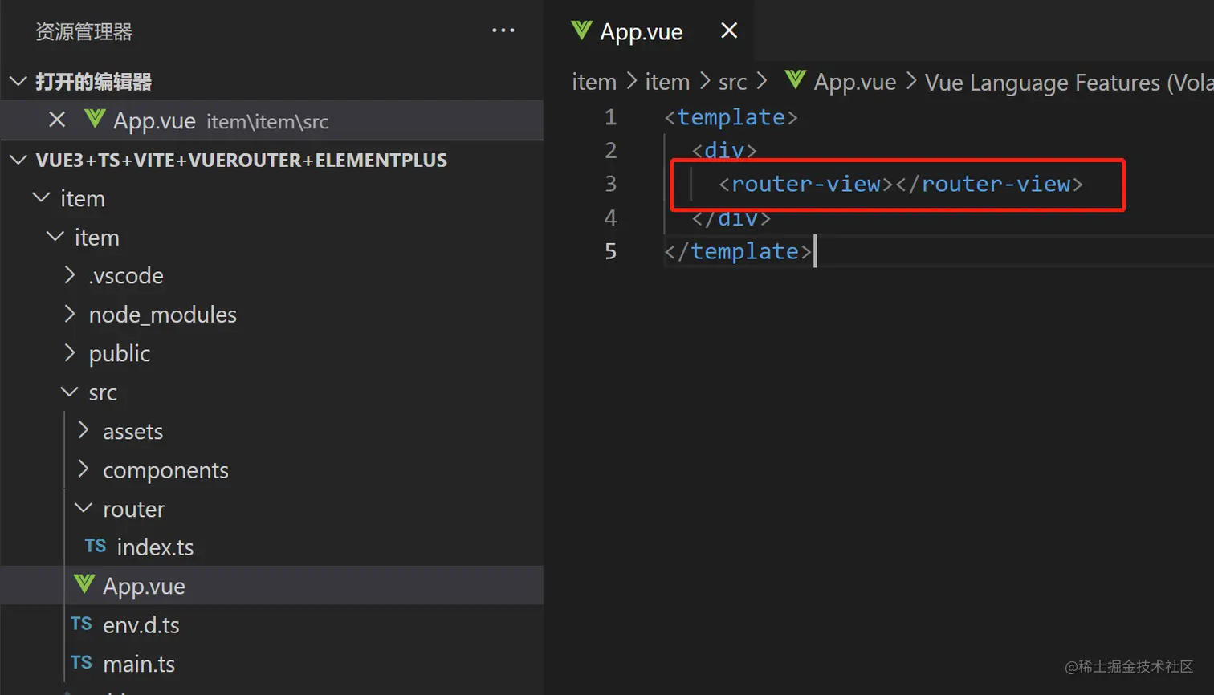Screen dimensions: 1214x695
Task: Click the explorer panel three-dots menu
Action: [x=503, y=30]
